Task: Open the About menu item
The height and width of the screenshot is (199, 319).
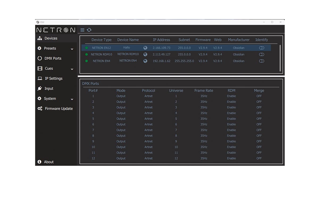Action: [49, 162]
